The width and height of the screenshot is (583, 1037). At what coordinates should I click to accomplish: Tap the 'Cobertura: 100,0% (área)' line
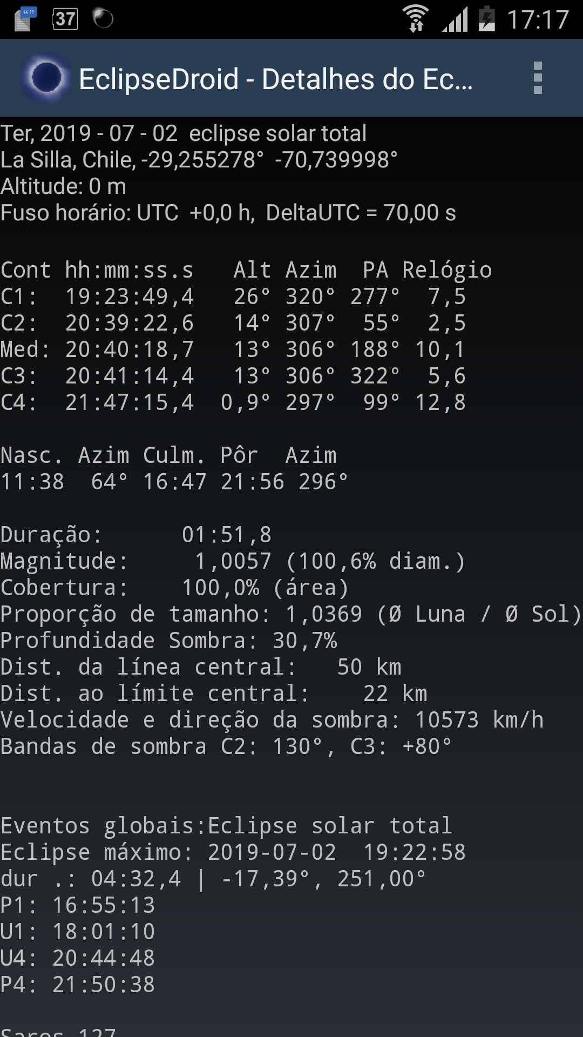pos(175,588)
